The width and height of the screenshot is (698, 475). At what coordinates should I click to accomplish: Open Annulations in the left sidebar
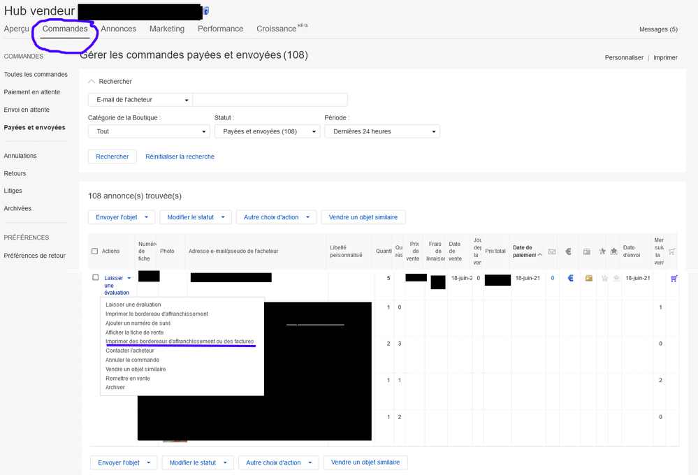20,156
